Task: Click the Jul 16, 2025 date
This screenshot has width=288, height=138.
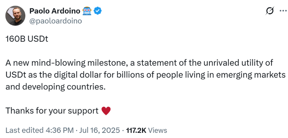Action: [99, 130]
